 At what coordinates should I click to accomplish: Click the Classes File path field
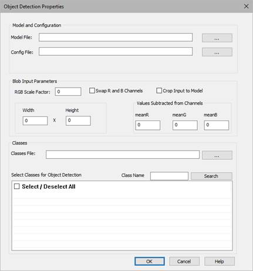[123, 155]
